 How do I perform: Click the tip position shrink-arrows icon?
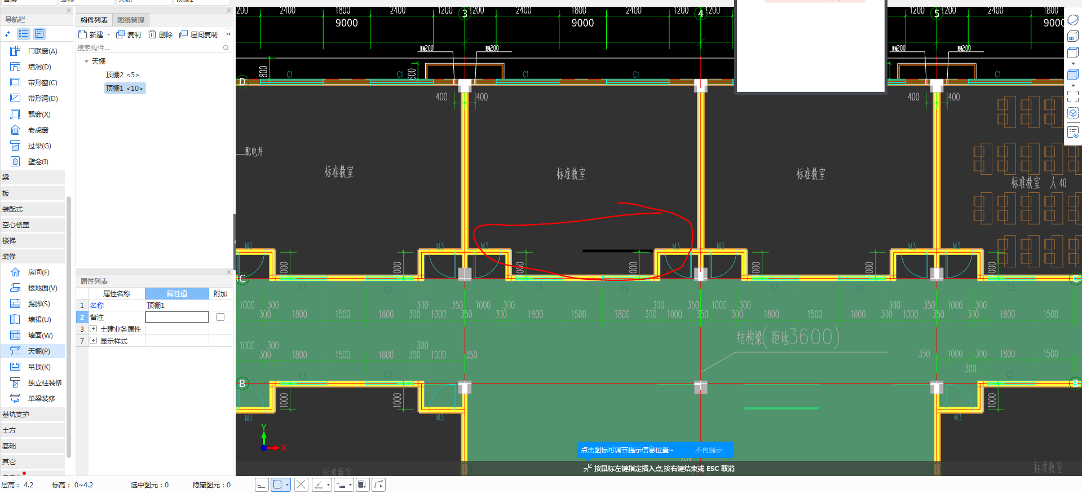pos(588,468)
